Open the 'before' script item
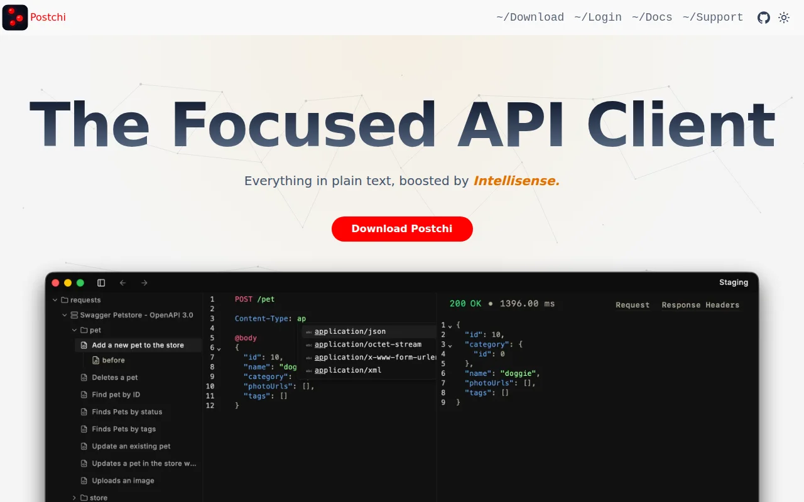The height and width of the screenshot is (502, 804). (x=113, y=360)
